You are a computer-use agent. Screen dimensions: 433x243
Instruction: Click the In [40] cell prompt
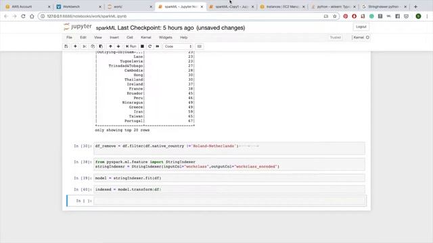pos(83,190)
